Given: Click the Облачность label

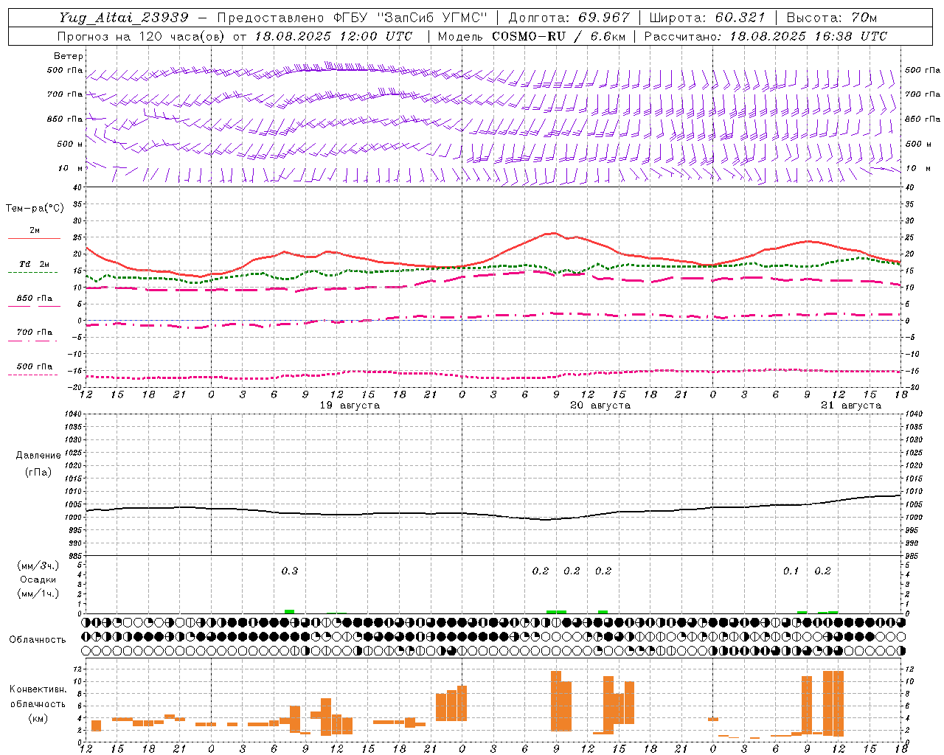Looking at the screenshot, I should pos(38,640).
